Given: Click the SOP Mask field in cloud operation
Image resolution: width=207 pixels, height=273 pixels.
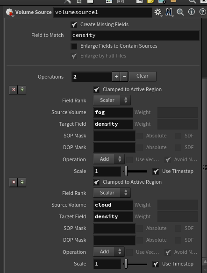Looking at the screenshot, I should [x=114, y=229].
